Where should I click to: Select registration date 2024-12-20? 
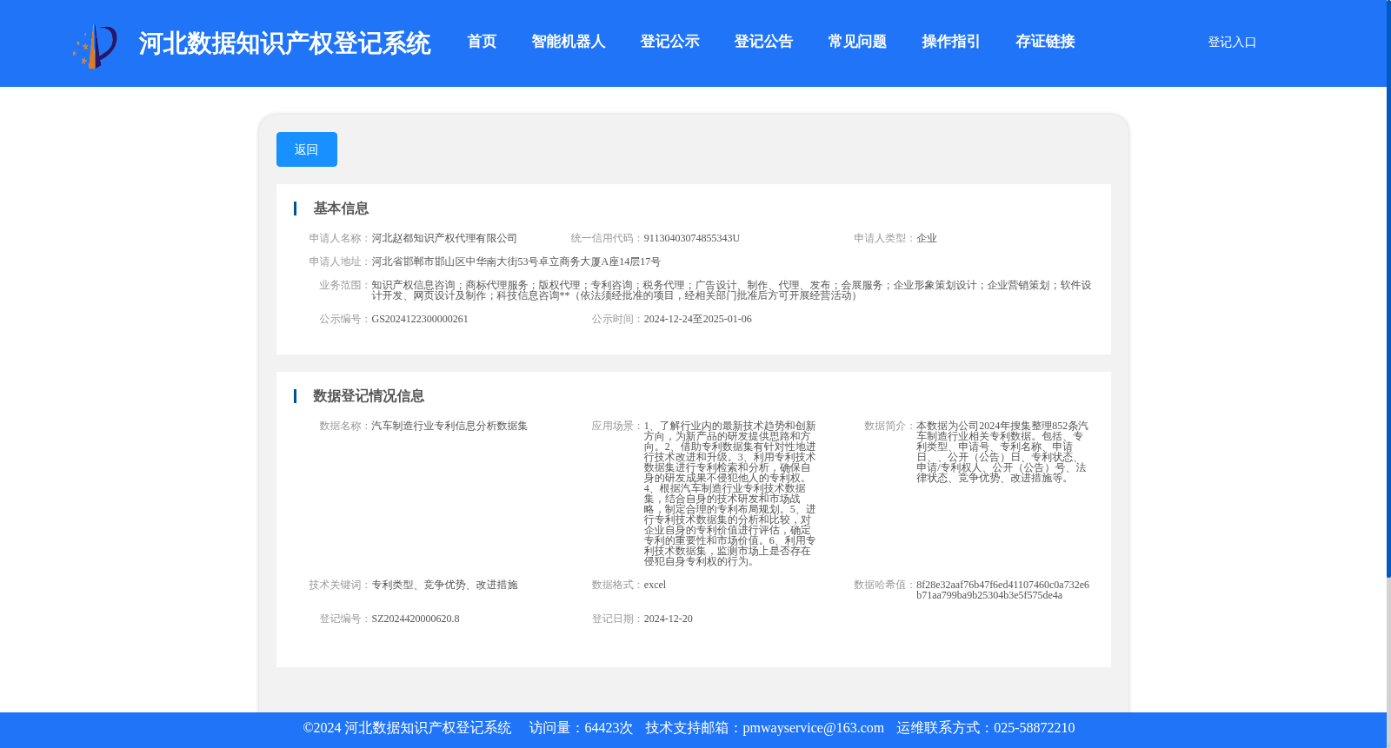[x=669, y=619]
